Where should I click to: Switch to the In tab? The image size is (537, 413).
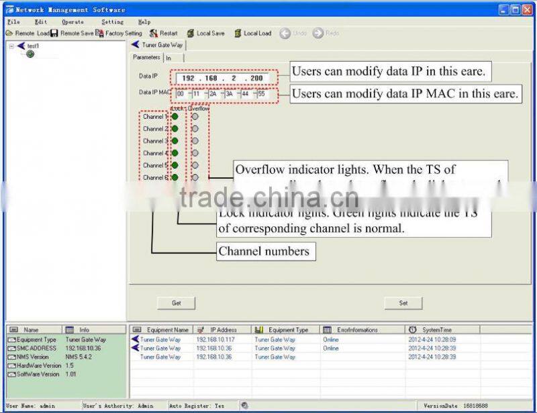170,57
